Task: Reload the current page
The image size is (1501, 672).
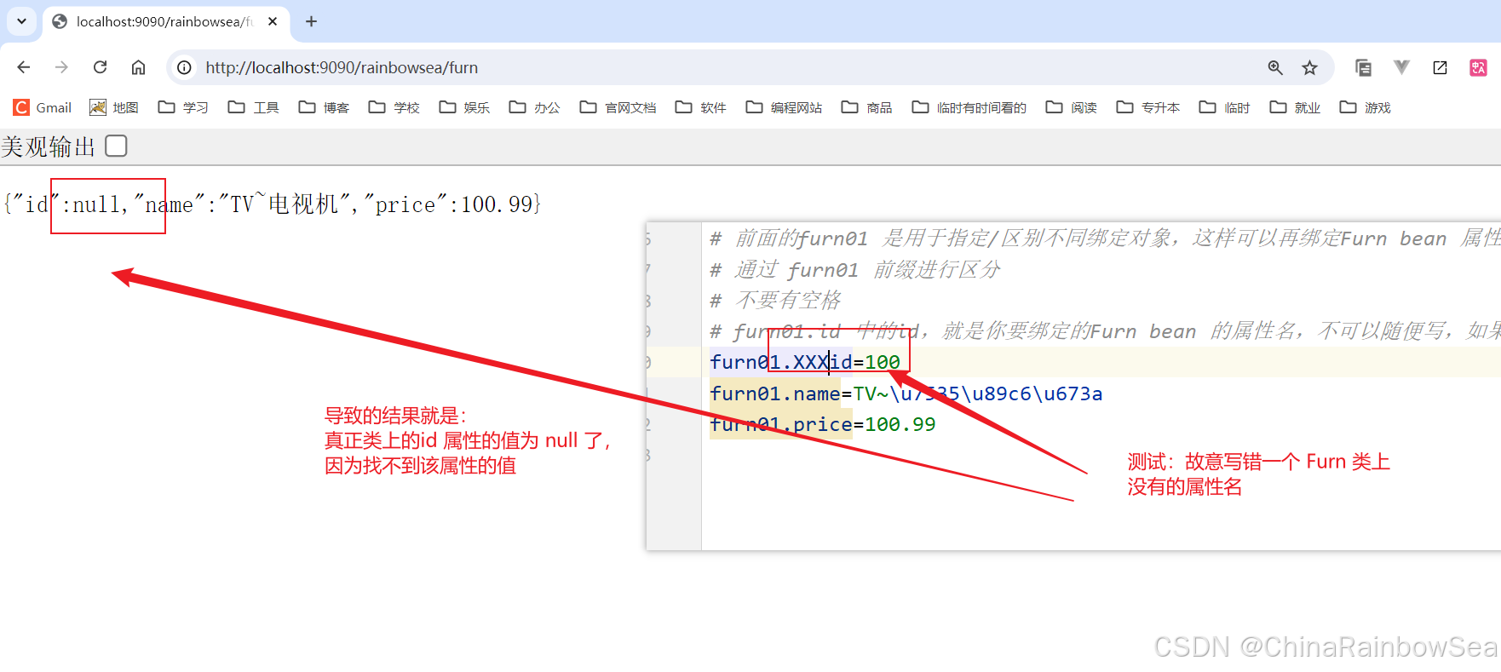Action: tap(100, 67)
